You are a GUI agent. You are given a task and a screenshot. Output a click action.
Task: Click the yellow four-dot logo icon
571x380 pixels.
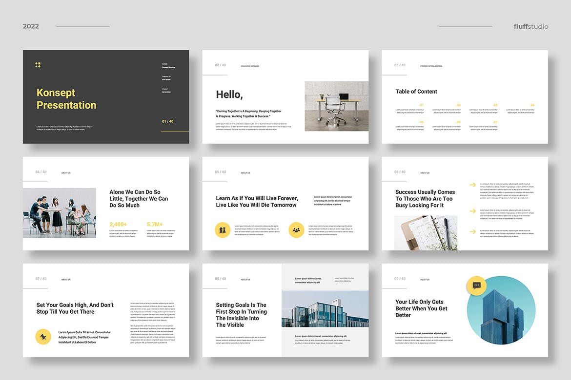tap(38, 65)
